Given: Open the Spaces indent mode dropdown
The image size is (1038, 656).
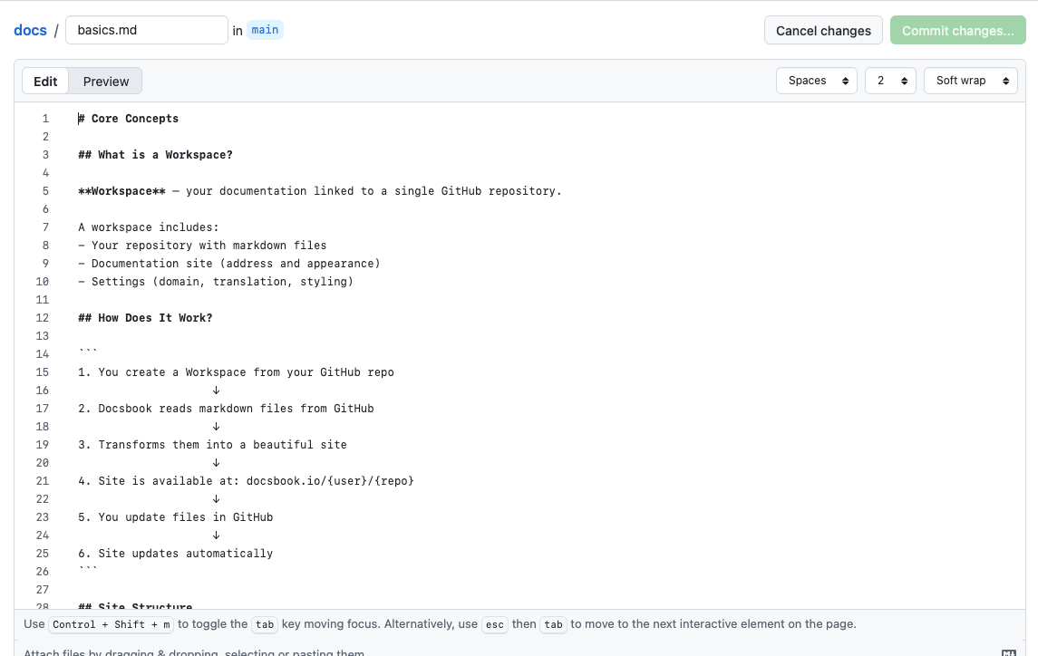Looking at the screenshot, I should tap(816, 81).
